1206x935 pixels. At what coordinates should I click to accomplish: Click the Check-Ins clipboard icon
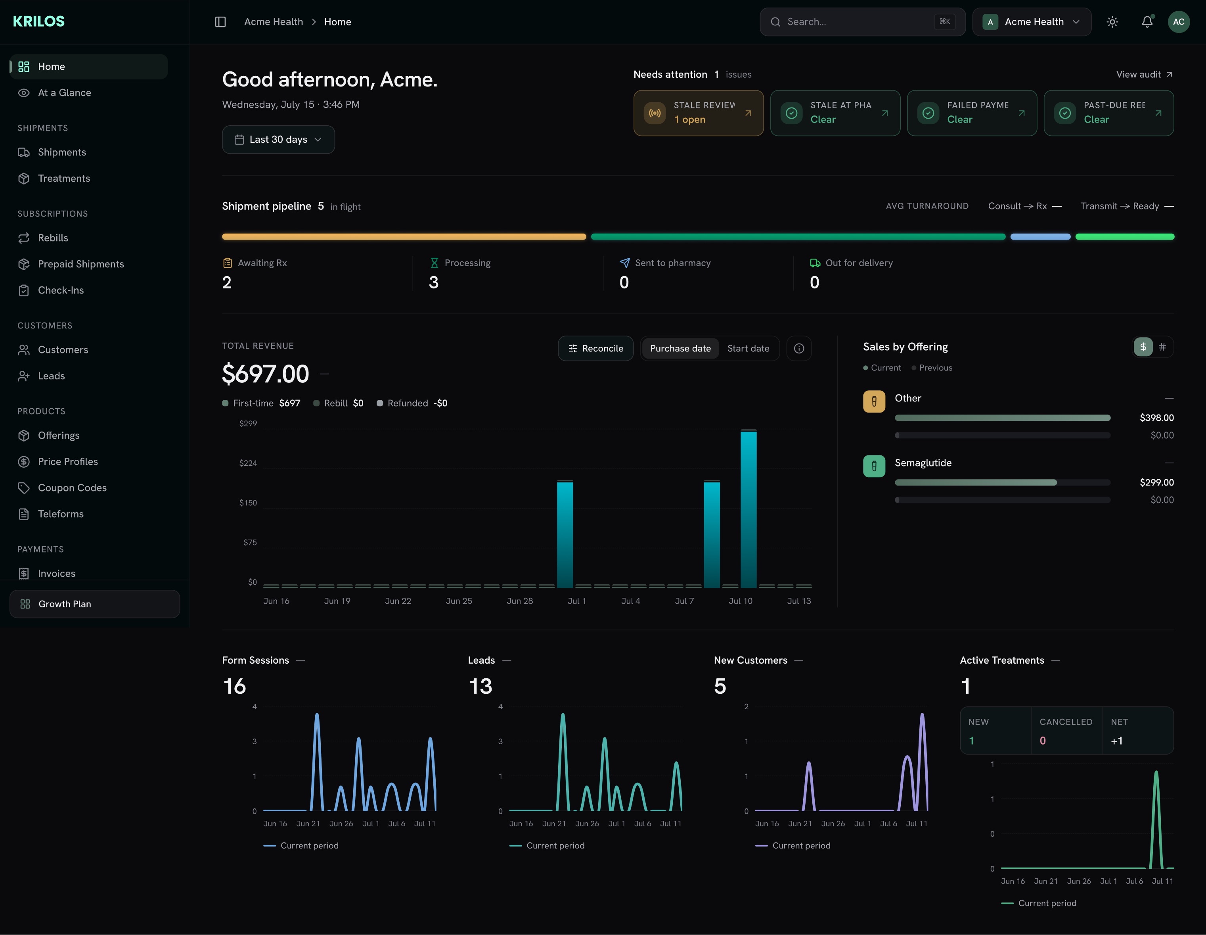click(x=24, y=290)
